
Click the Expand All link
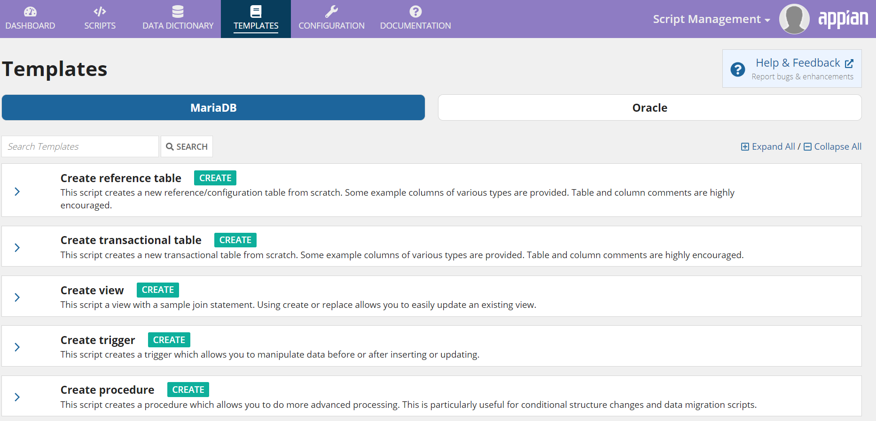point(768,147)
